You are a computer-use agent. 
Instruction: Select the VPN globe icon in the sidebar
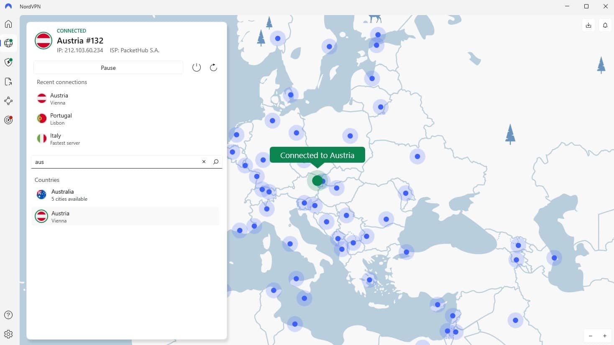point(8,43)
